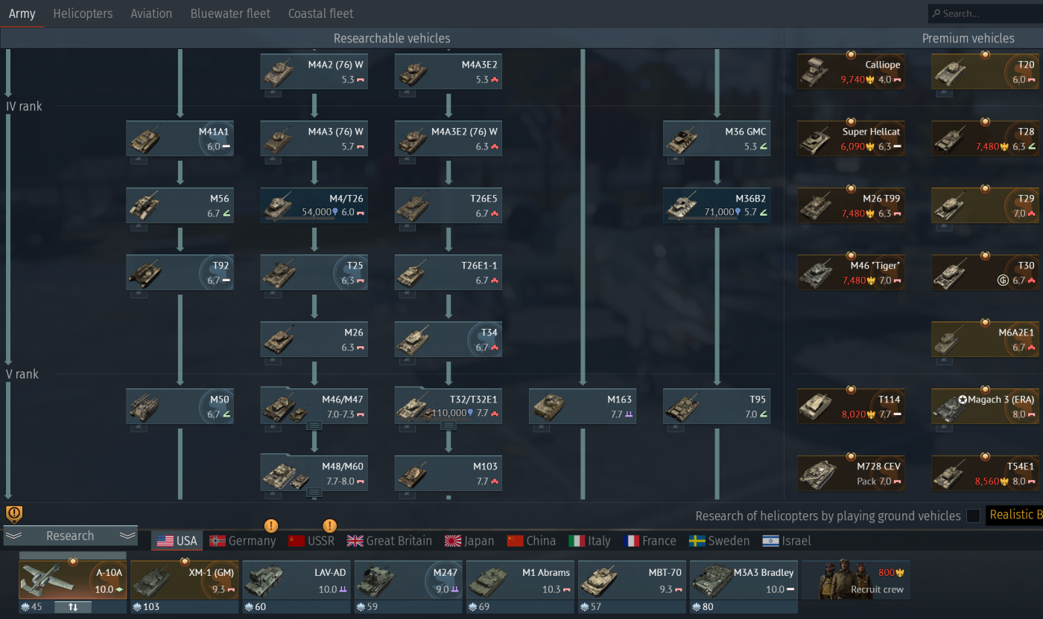The width and height of the screenshot is (1043, 619).
Task: Click the warning icon above USSR
Action: click(x=330, y=525)
